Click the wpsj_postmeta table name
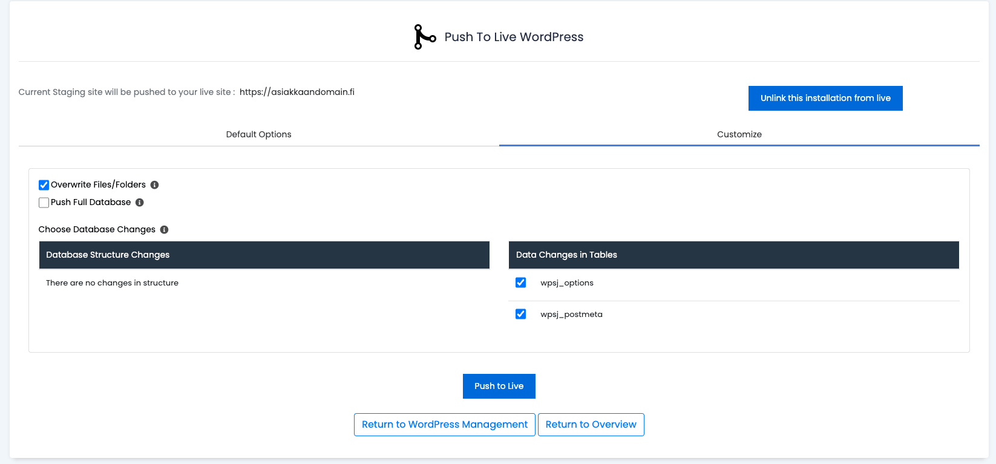This screenshot has width=996, height=464. 571,315
